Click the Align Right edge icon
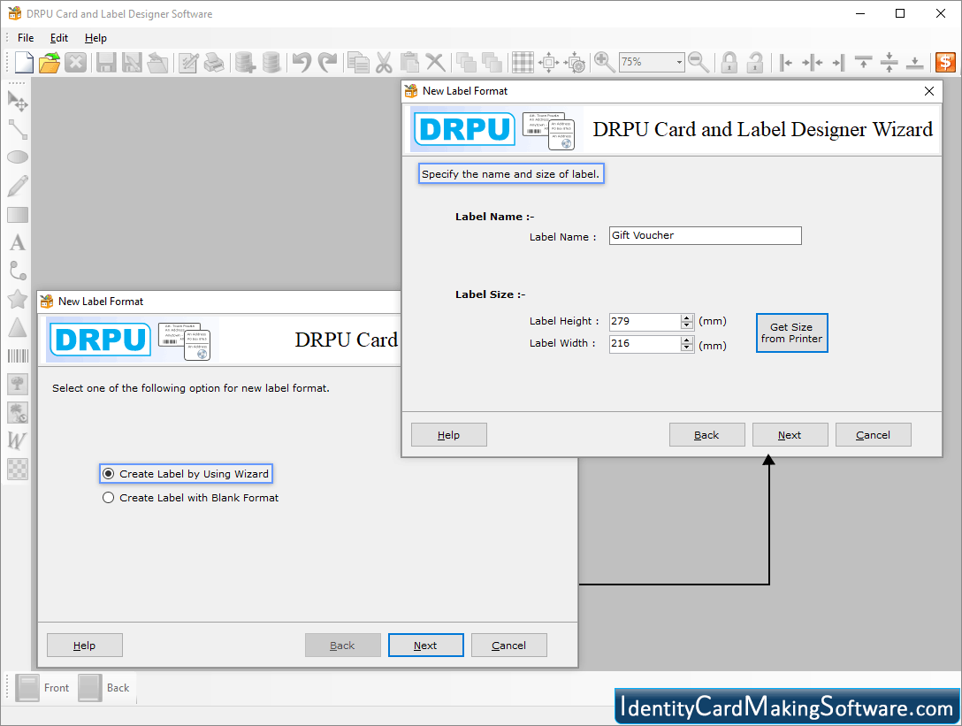 (x=838, y=62)
